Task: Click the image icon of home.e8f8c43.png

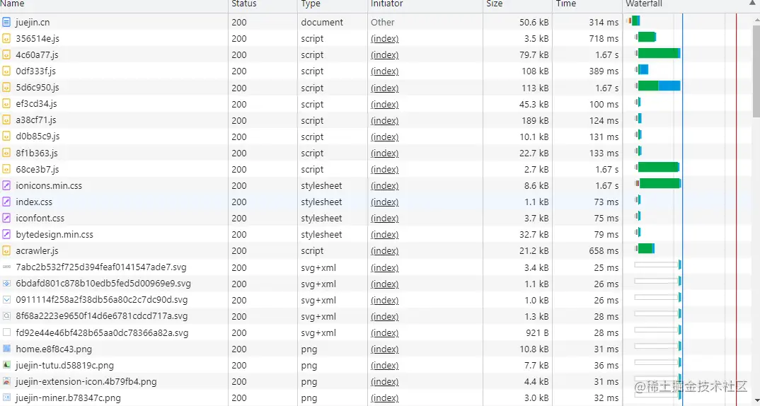Action: [6, 349]
